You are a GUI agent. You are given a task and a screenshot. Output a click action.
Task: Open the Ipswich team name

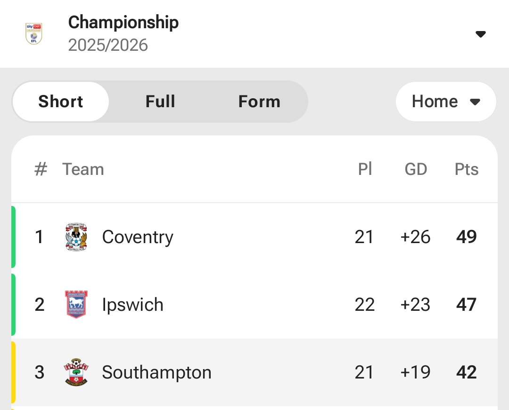tap(132, 305)
